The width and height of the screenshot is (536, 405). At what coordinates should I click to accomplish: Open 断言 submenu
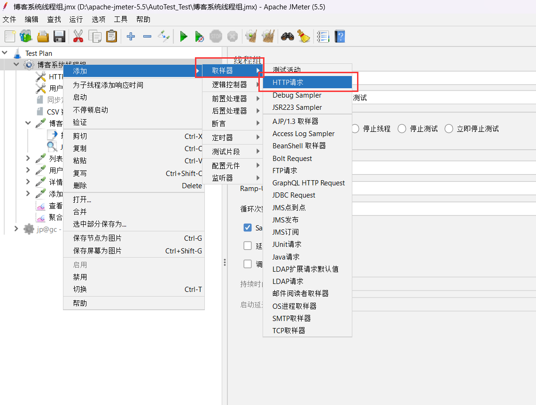[233, 123]
